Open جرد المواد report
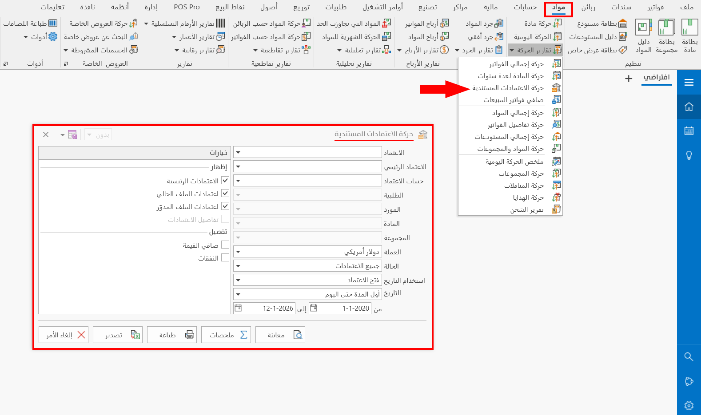The width and height of the screenshot is (701, 415). coord(484,24)
